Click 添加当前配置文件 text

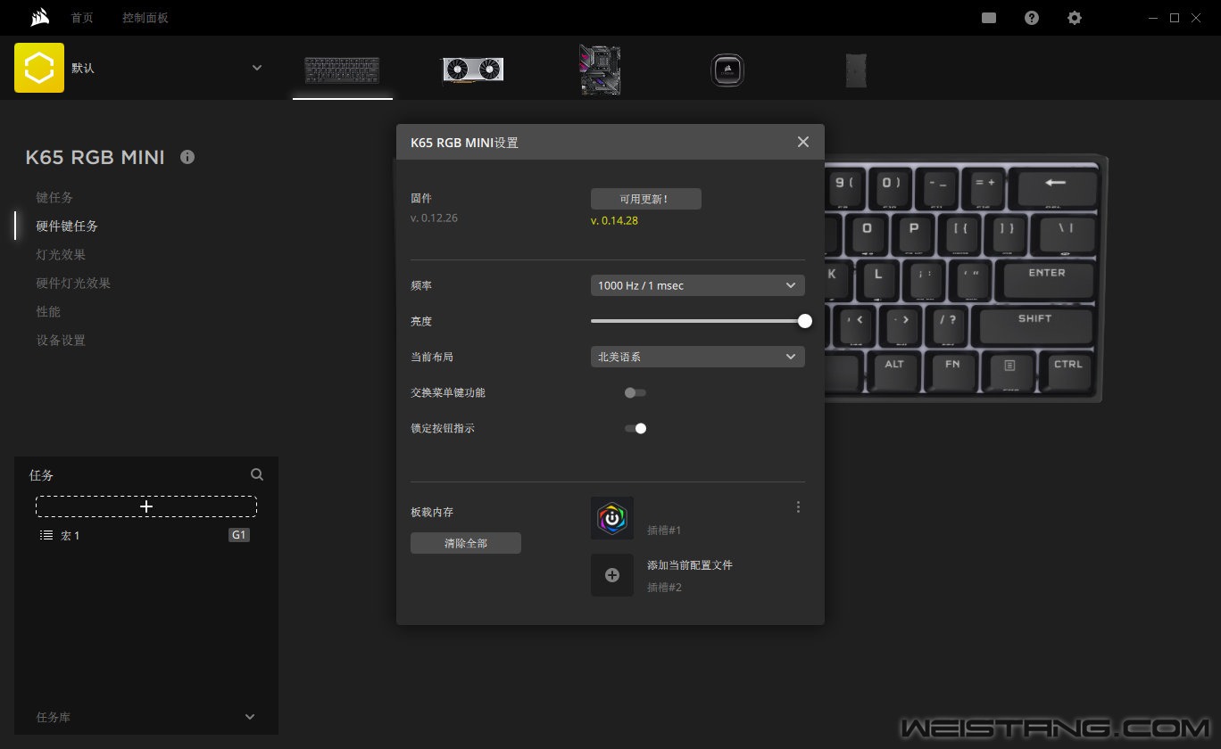[690, 565]
